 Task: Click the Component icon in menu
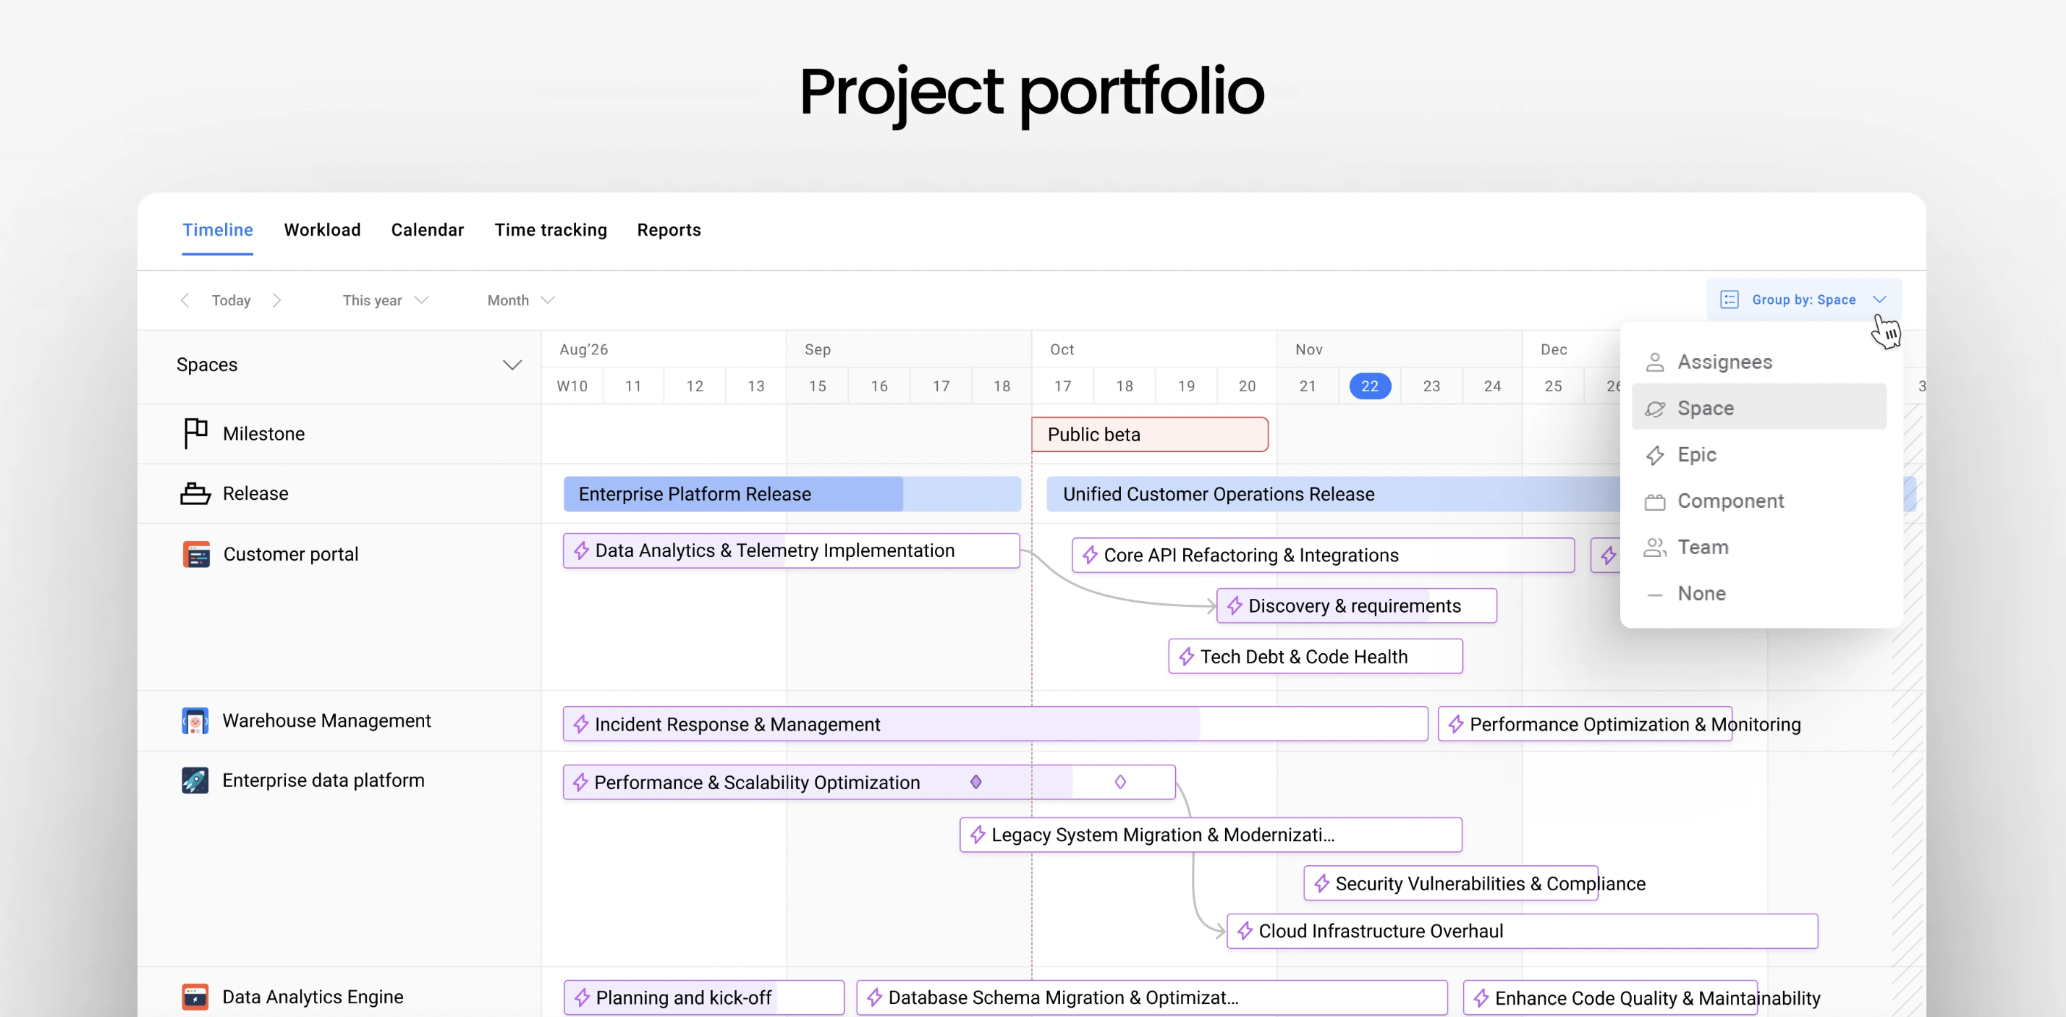[1654, 502]
